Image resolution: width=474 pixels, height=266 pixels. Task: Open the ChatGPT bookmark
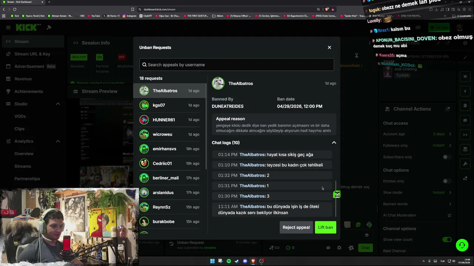(x=146, y=16)
